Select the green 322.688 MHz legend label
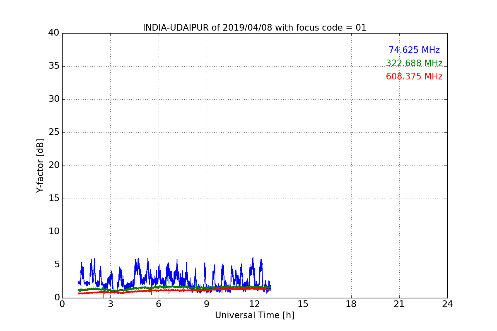497x331 pixels. point(414,63)
